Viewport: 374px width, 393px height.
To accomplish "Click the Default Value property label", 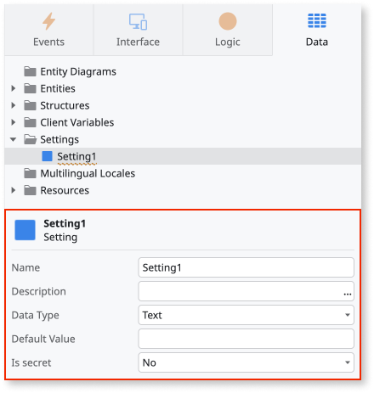I will click(x=43, y=339).
